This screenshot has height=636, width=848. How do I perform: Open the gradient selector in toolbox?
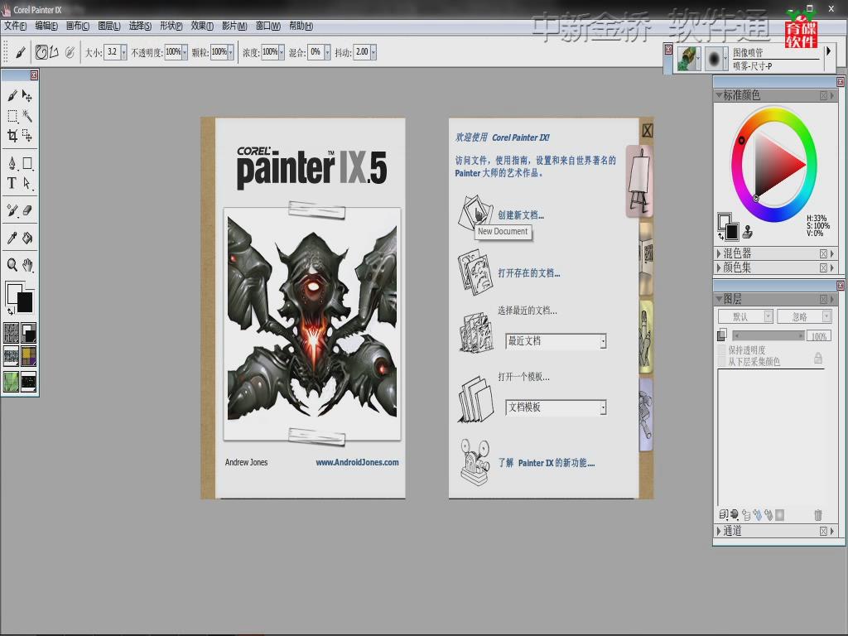(28, 333)
